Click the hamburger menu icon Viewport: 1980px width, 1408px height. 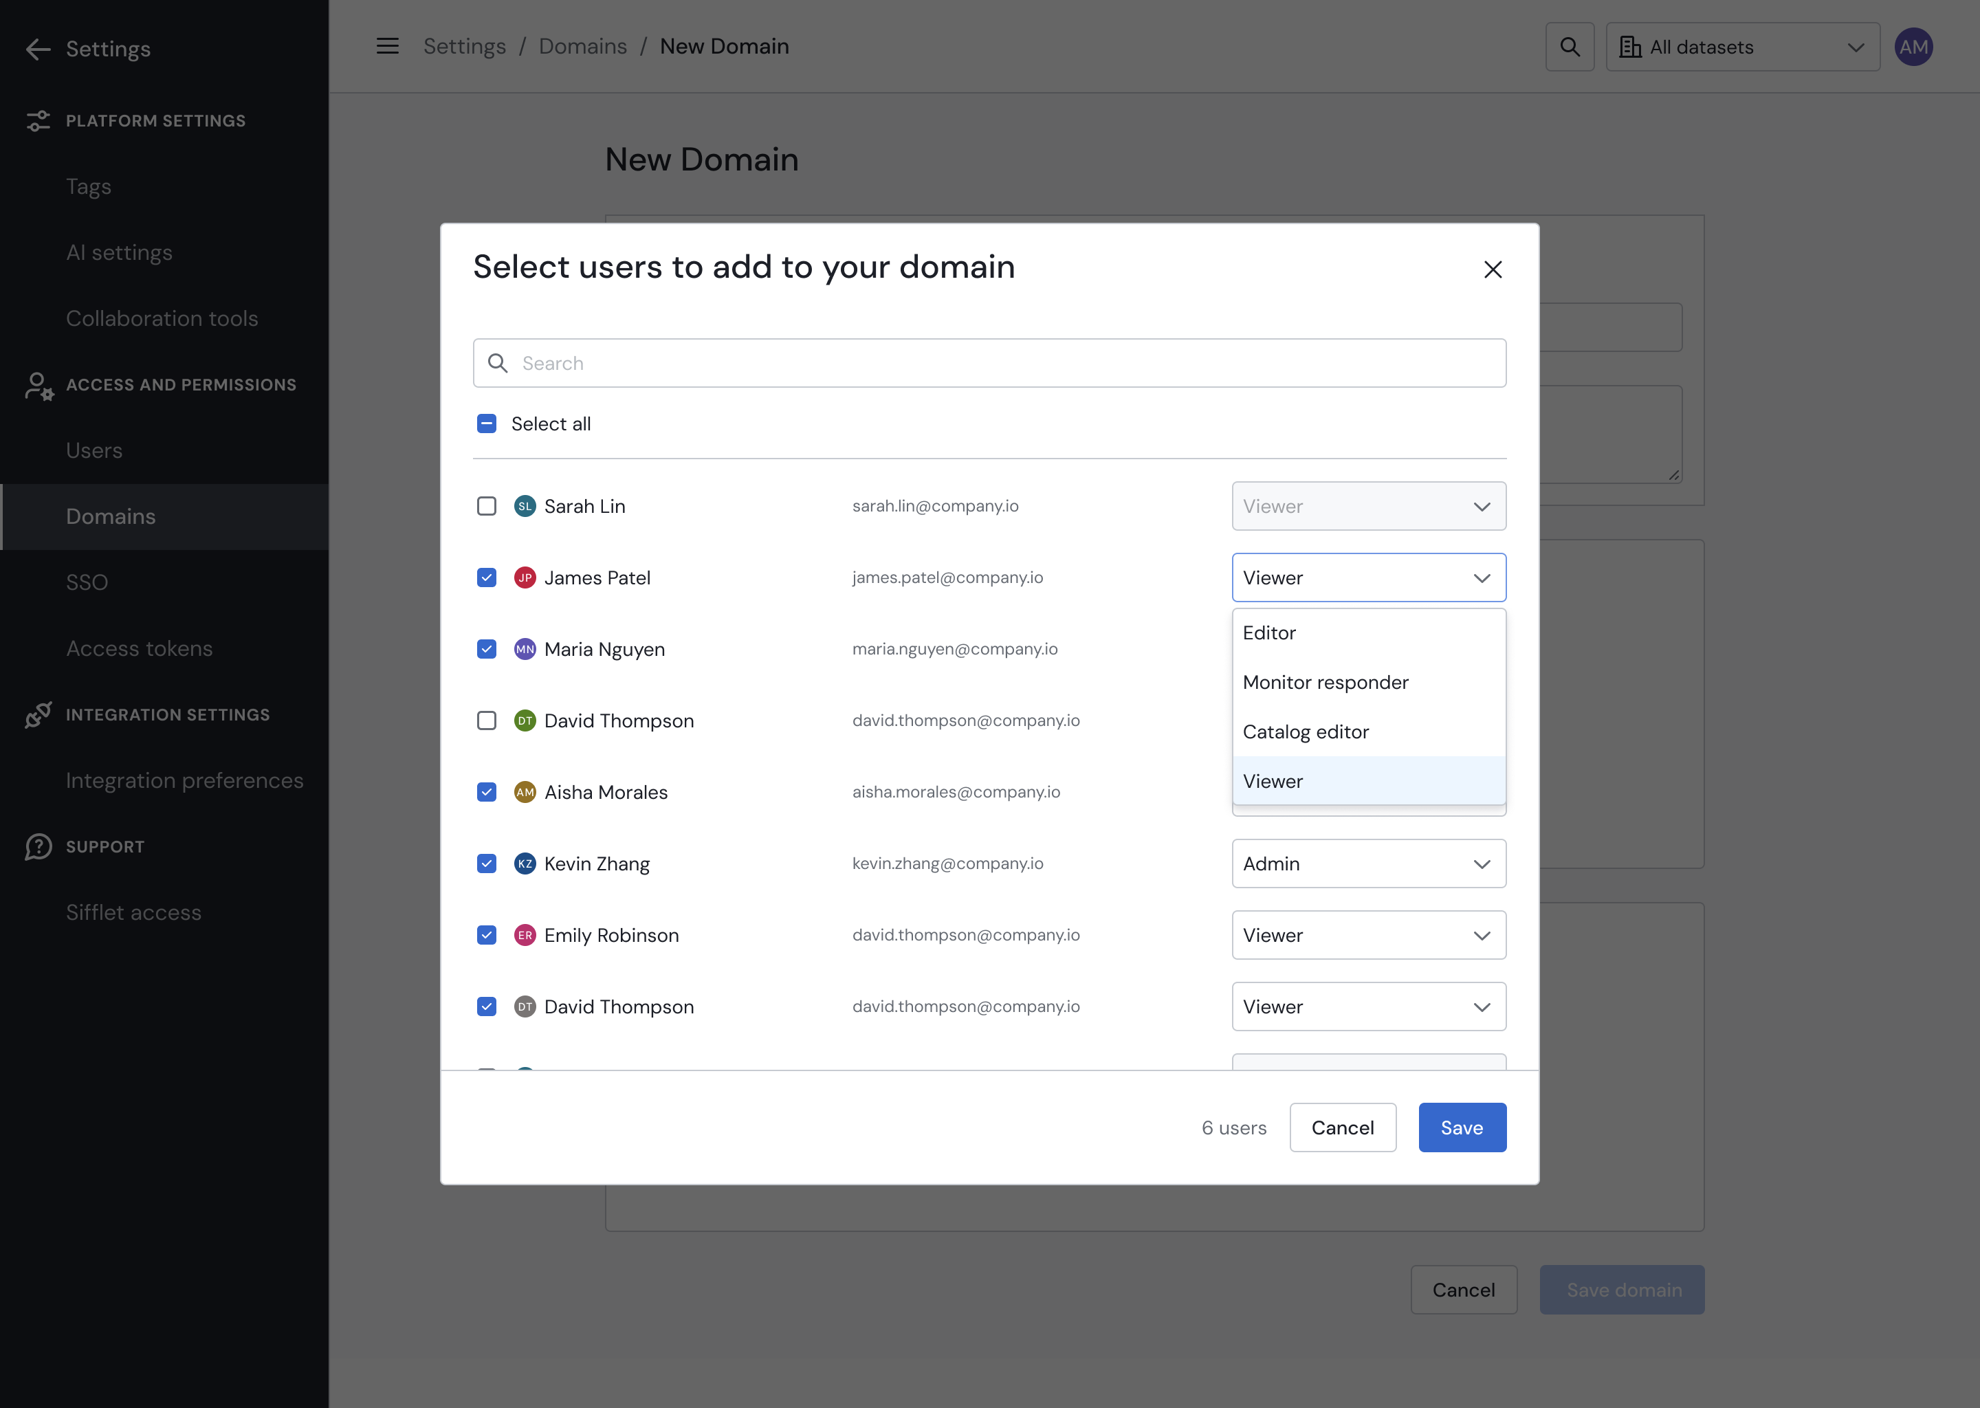click(388, 46)
